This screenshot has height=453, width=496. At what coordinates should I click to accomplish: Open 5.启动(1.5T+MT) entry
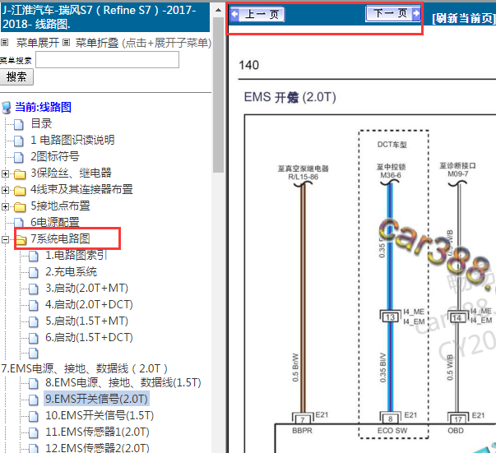point(86,321)
